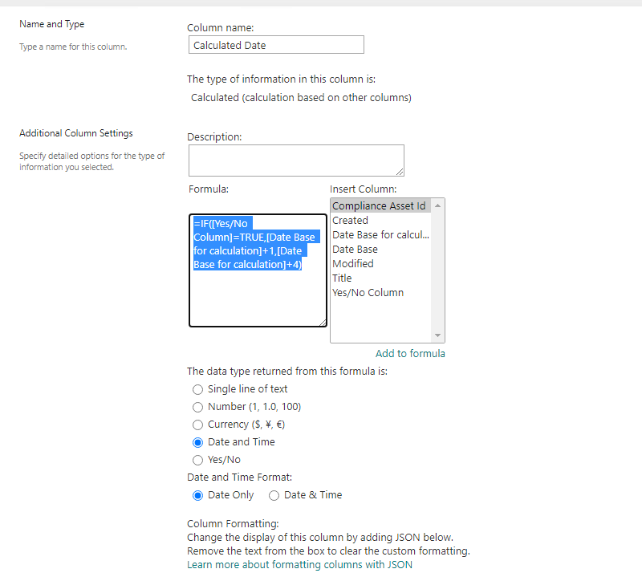Select Yes/No Column in Insert Column list

point(380,292)
